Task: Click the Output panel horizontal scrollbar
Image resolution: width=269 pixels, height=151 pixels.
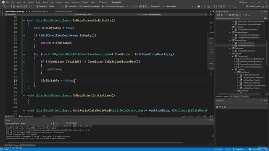Action: point(94,143)
